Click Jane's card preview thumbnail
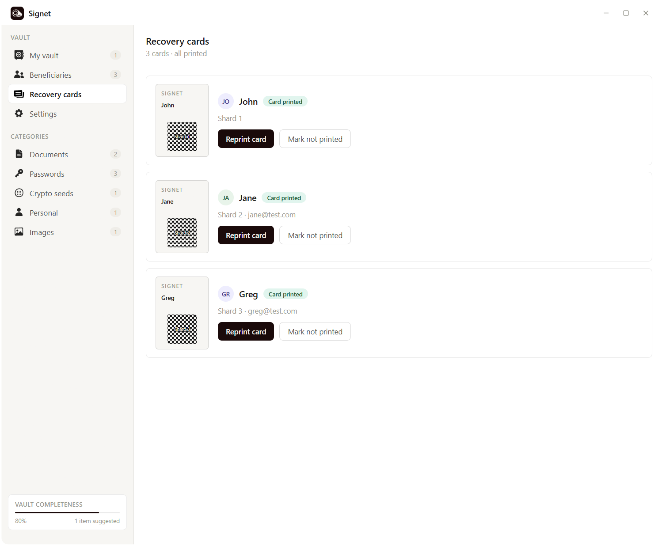666x546 pixels. (182, 216)
